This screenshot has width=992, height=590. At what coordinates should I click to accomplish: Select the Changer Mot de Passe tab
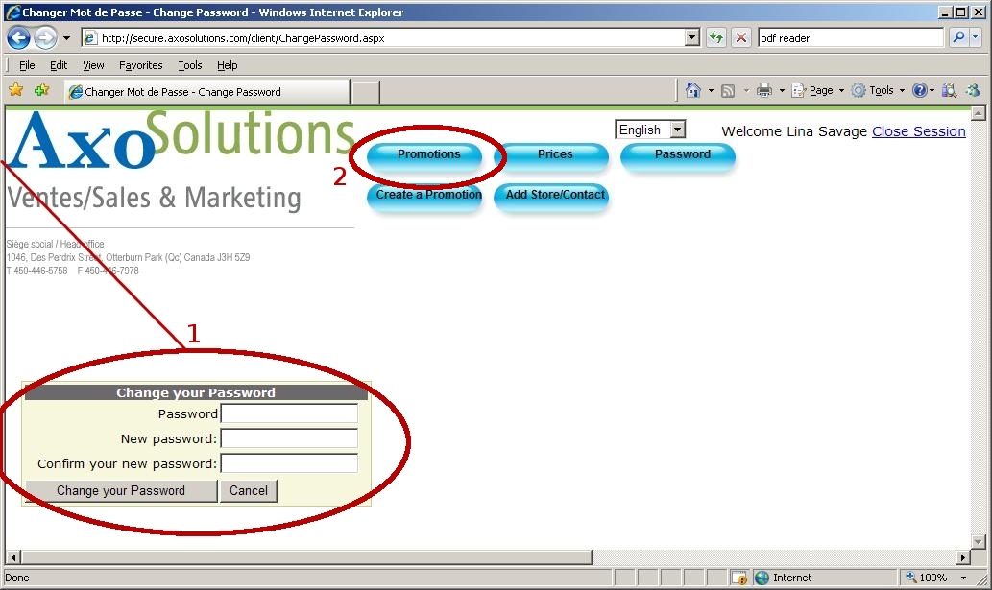pos(206,91)
